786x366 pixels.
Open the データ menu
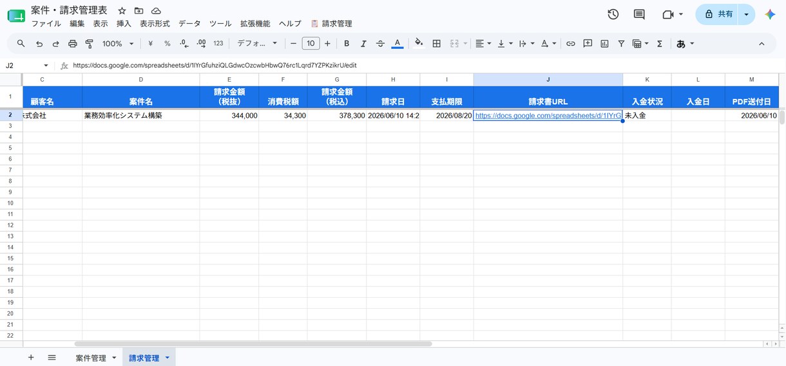(x=189, y=24)
